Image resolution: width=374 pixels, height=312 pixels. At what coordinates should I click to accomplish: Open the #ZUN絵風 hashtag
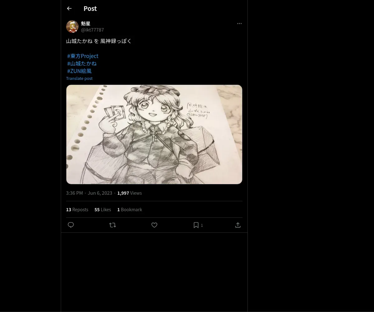tap(79, 71)
